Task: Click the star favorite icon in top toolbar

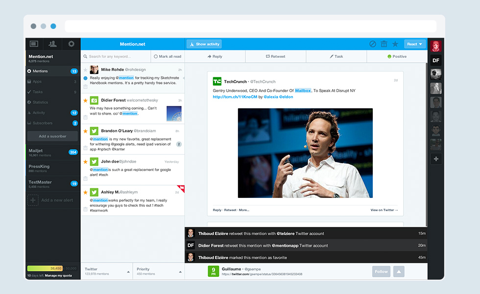Action: tap(395, 44)
